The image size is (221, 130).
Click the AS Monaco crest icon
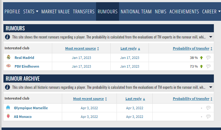[8, 116]
